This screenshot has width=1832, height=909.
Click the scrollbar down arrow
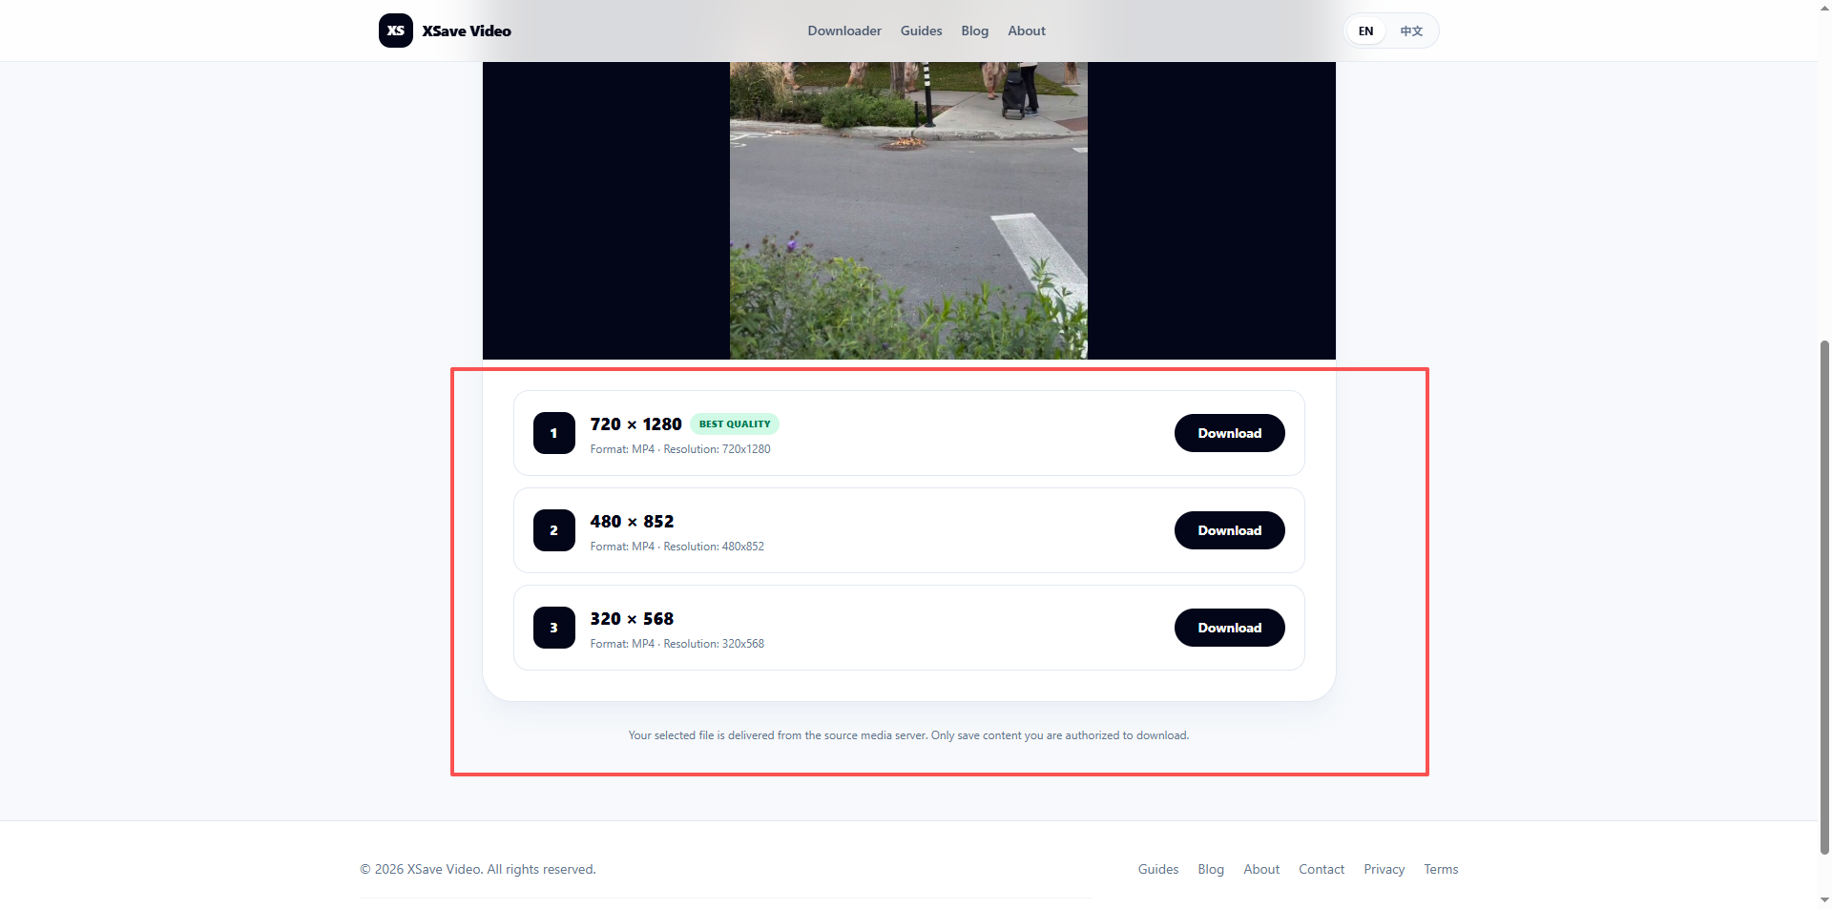coord(1824,899)
